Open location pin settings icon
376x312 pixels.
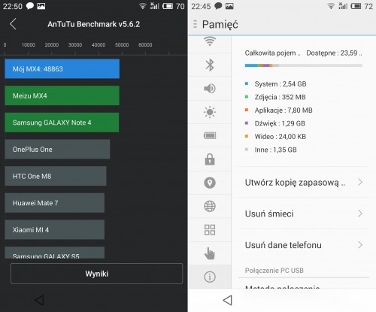[210, 183]
